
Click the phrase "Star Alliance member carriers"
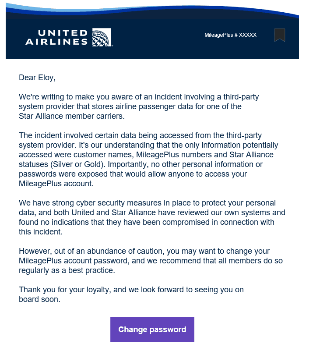(71, 116)
